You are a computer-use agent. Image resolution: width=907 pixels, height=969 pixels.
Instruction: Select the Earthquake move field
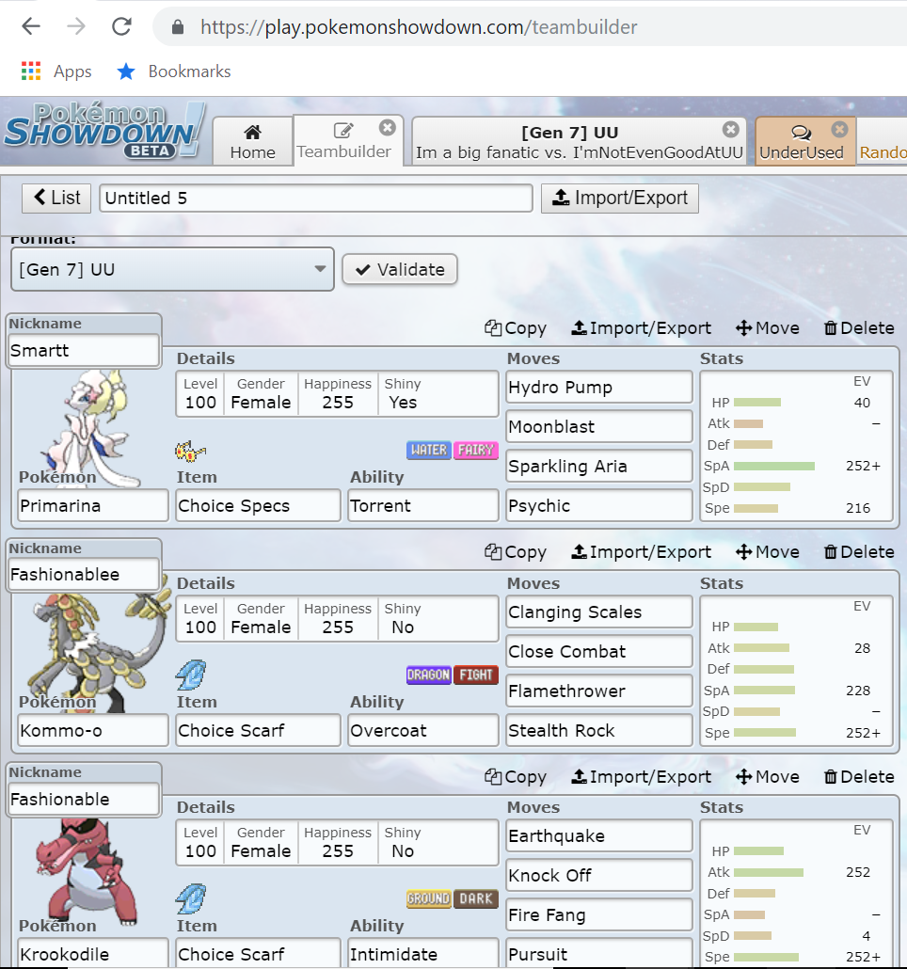[x=598, y=835]
